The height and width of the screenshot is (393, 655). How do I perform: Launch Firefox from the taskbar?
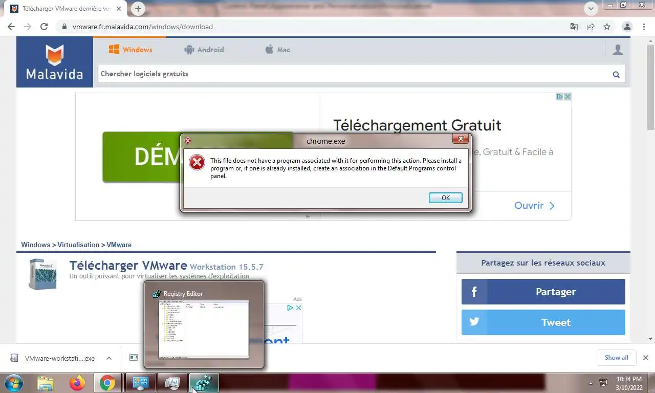tap(77, 383)
